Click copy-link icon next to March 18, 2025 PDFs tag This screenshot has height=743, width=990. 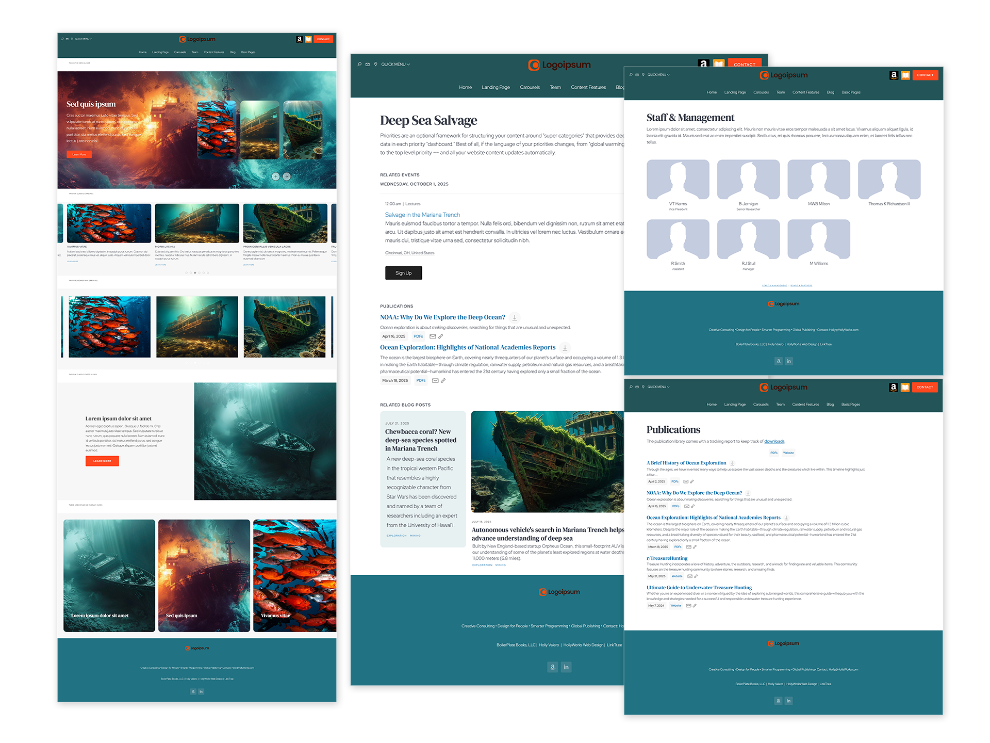coord(443,381)
